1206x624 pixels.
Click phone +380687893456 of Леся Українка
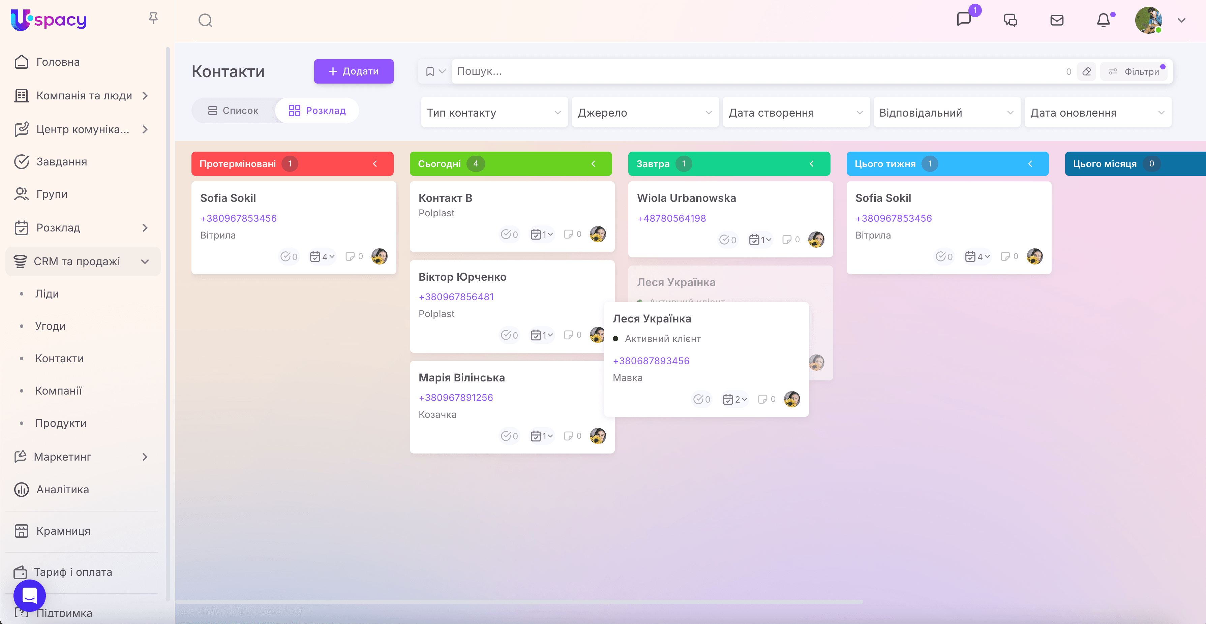click(651, 361)
